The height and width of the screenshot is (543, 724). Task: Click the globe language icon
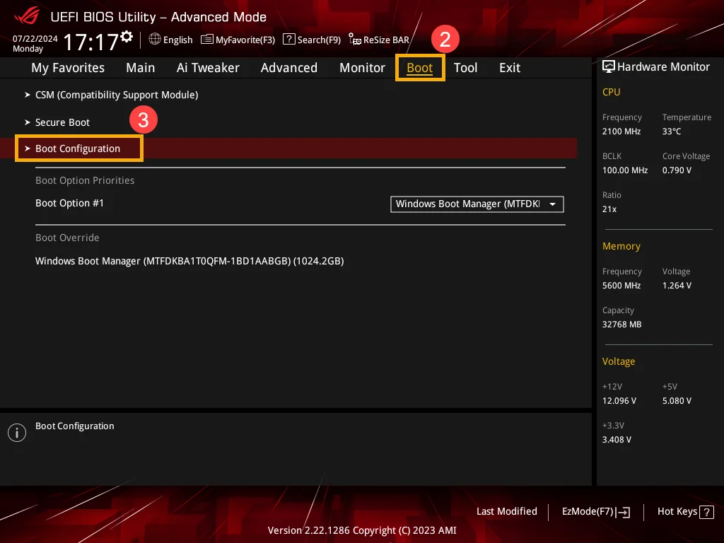coord(155,40)
